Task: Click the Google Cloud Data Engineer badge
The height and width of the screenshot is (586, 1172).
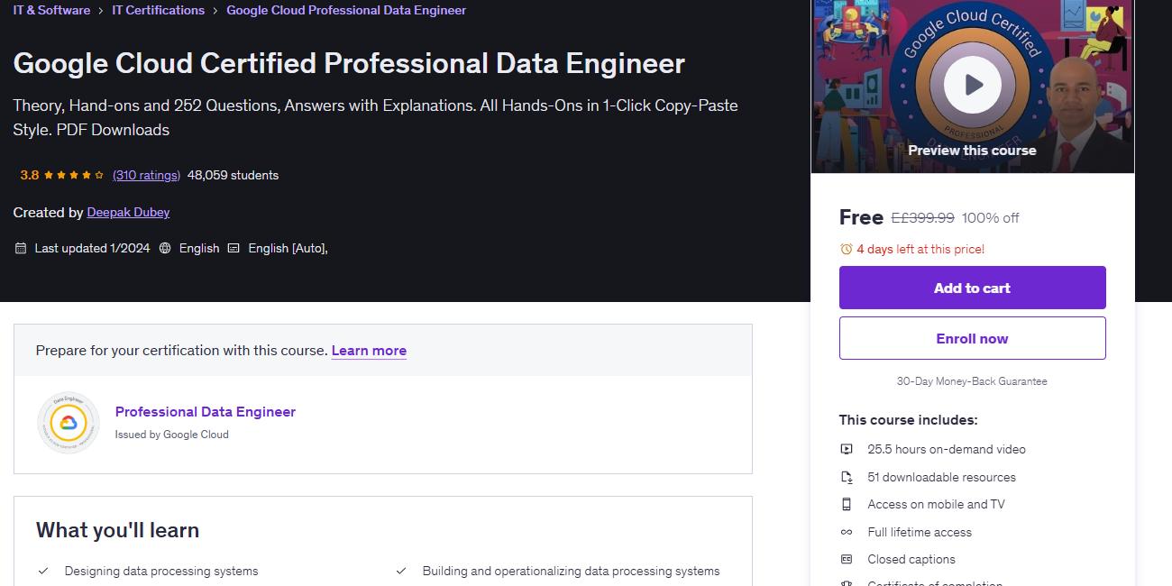Action: (69, 423)
